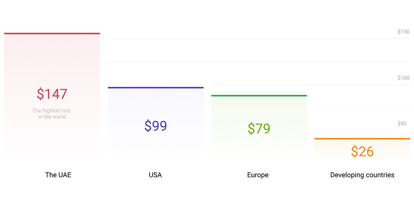Click the light green shaded area above the $79 value

click(259, 109)
